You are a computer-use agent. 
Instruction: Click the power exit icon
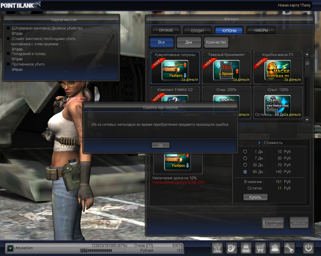[308, 248]
